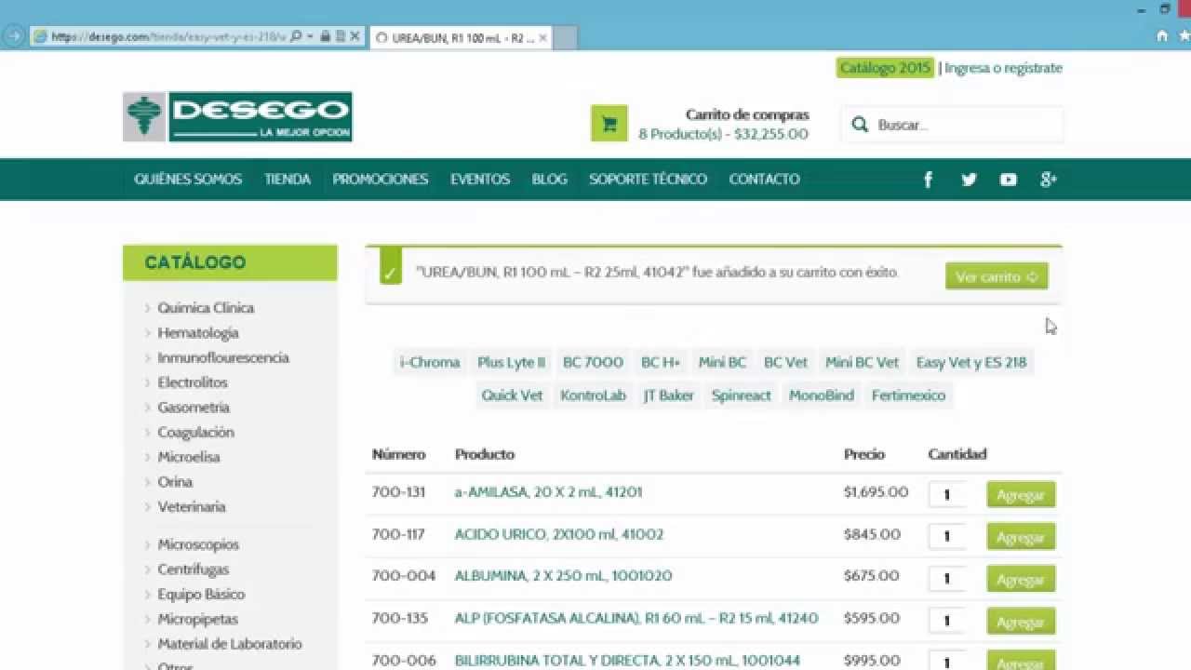Select Easy Vet y ES 218 tag

[x=971, y=362]
